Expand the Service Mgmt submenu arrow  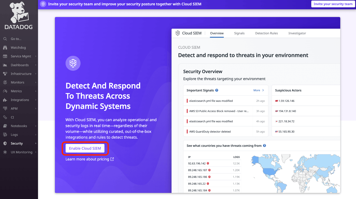click(36, 56)
